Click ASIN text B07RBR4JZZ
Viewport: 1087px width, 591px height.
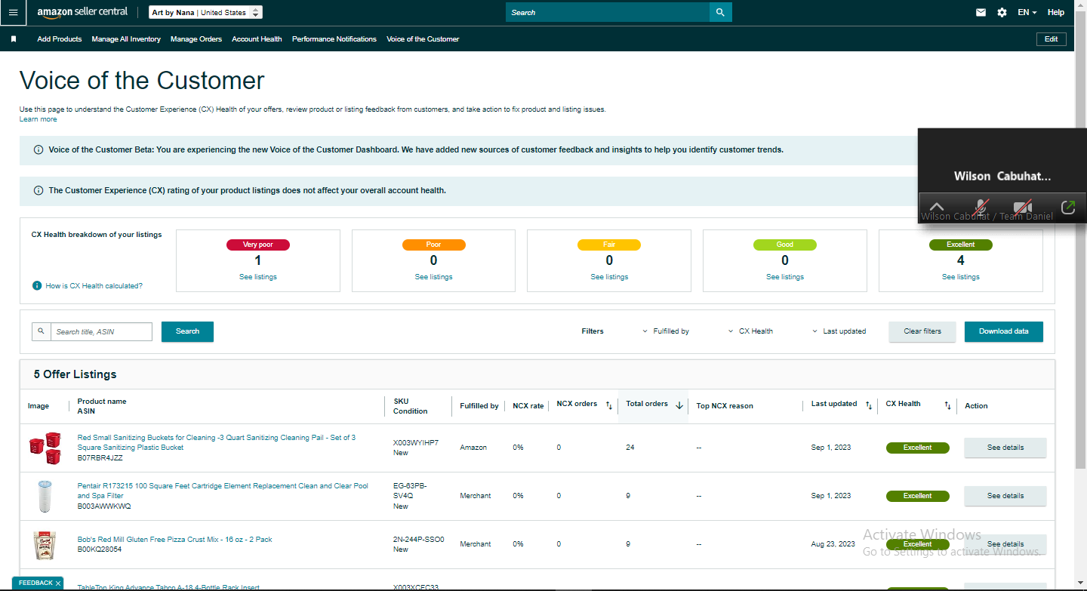100,457
